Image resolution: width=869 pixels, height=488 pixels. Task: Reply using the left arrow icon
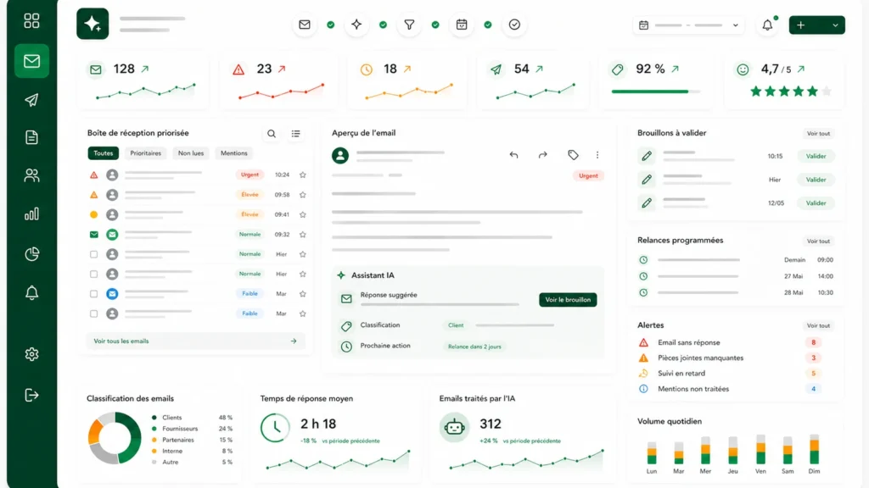pos(513,155)
